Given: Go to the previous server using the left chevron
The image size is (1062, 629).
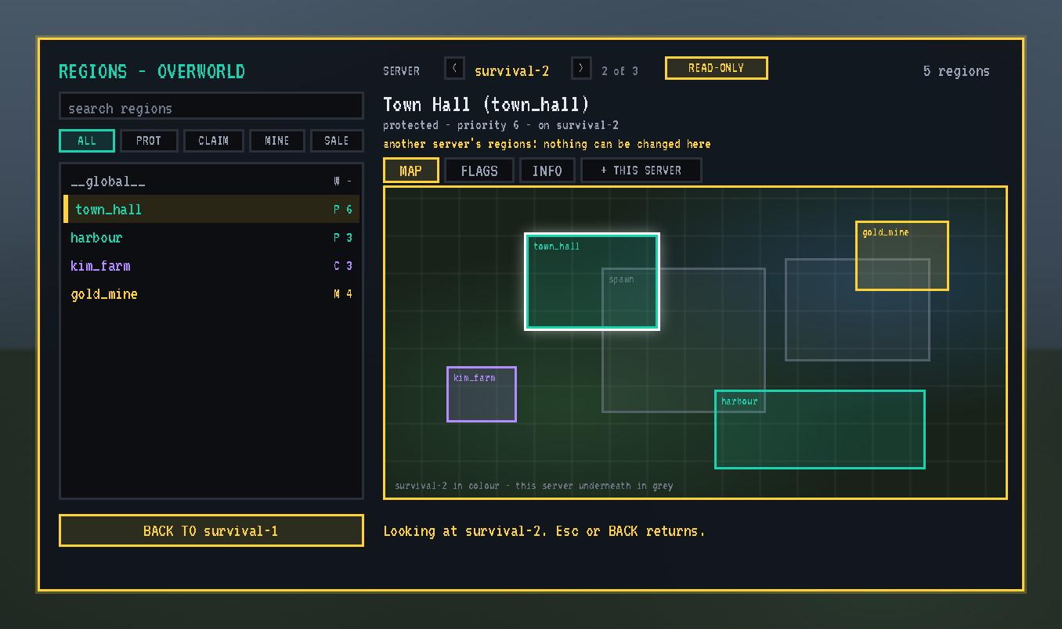Looking at the screenshot, I should tap(454, 68).
